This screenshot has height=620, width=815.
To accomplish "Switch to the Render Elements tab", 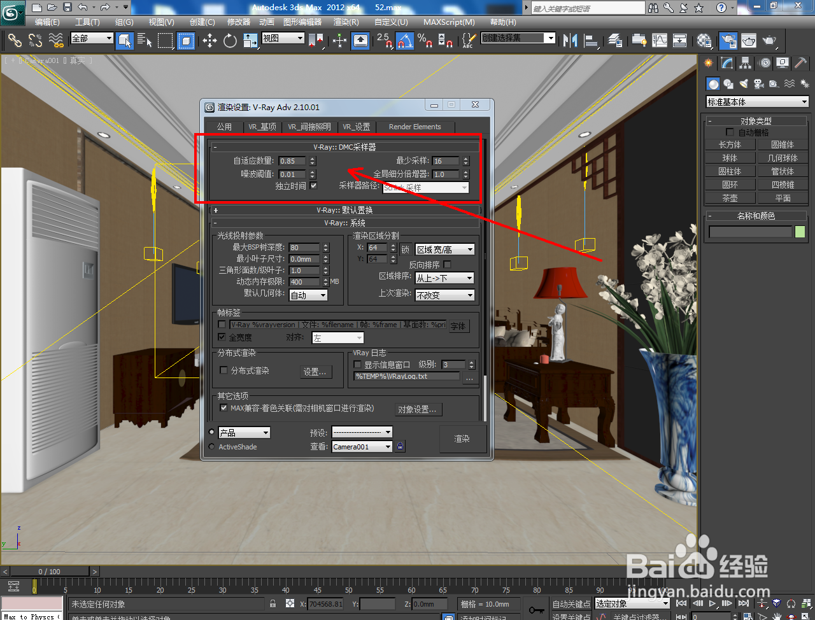I will click(x=415, y=127).
